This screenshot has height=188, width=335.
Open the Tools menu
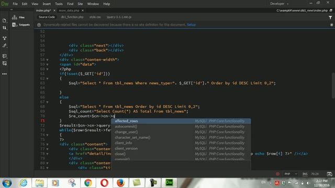59,4
